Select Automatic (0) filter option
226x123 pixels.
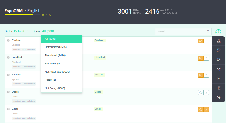pos(62,63)
